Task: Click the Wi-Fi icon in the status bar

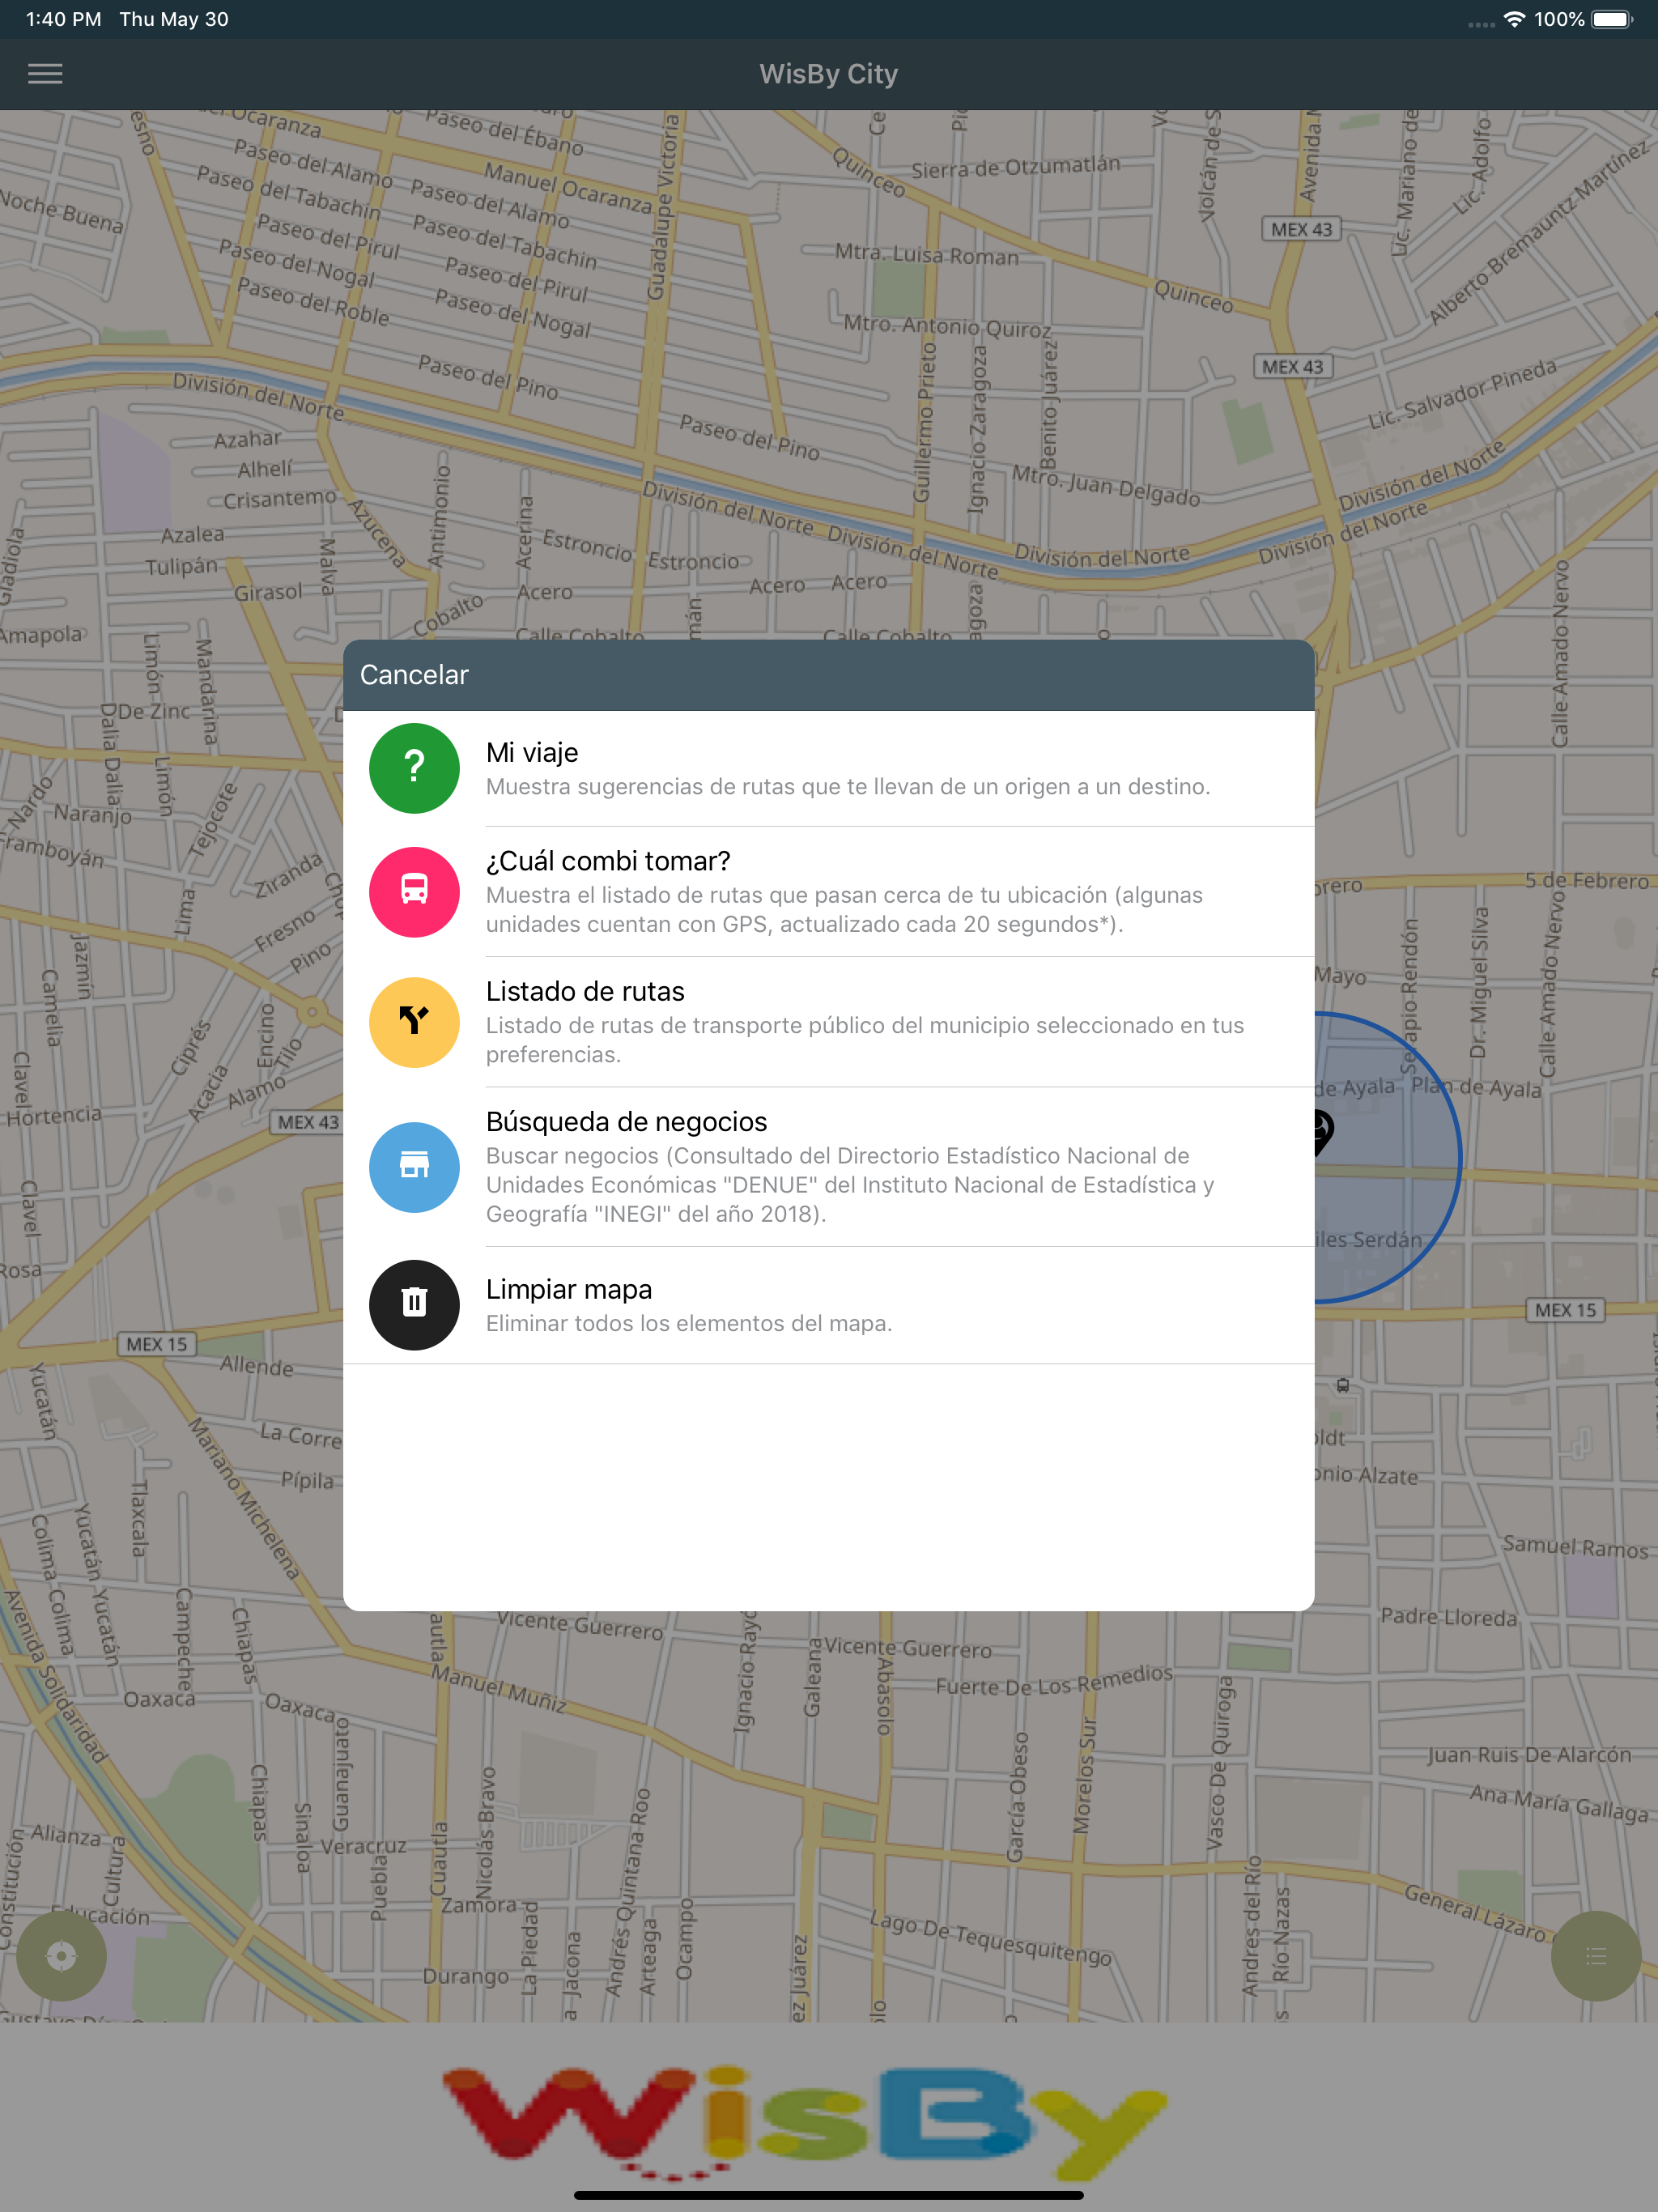Action: coord(1514,19)
